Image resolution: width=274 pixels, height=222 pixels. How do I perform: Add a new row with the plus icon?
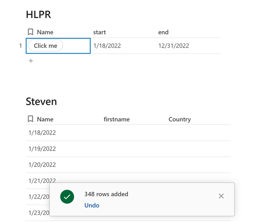click(31, 61)
